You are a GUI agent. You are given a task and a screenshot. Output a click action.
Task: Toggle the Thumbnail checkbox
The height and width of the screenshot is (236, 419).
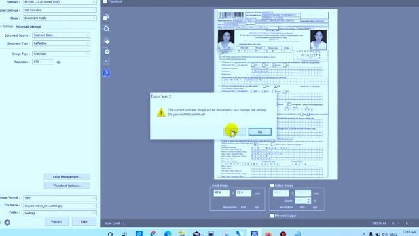coord(105,1)
